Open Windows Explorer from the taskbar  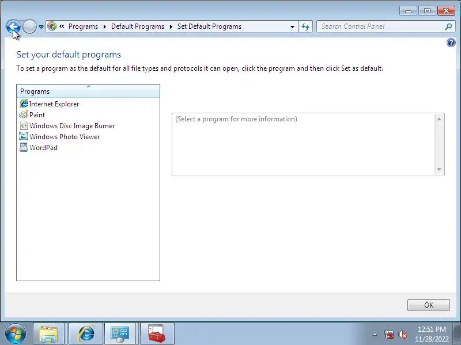coord(48,333)
